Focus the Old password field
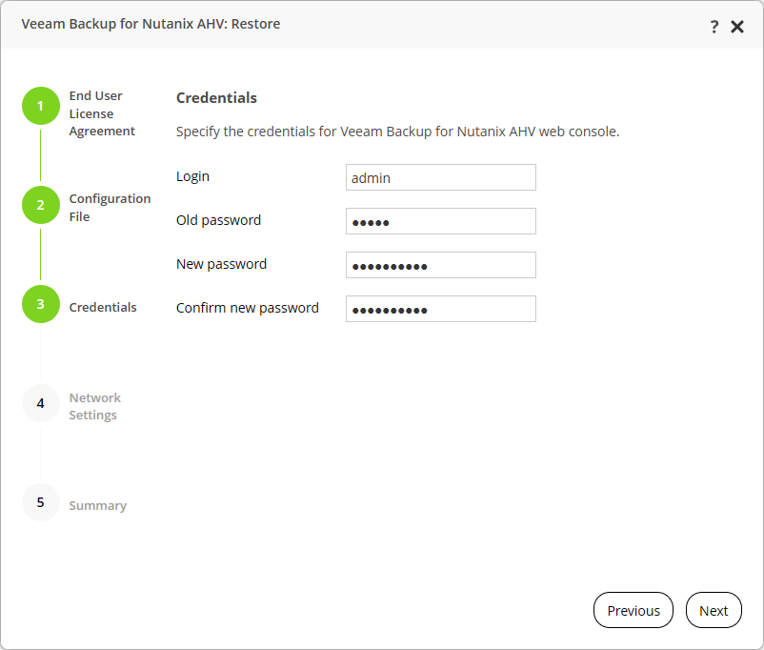The width and height of the screenshot is (764, 650). [x=441, y=221]
